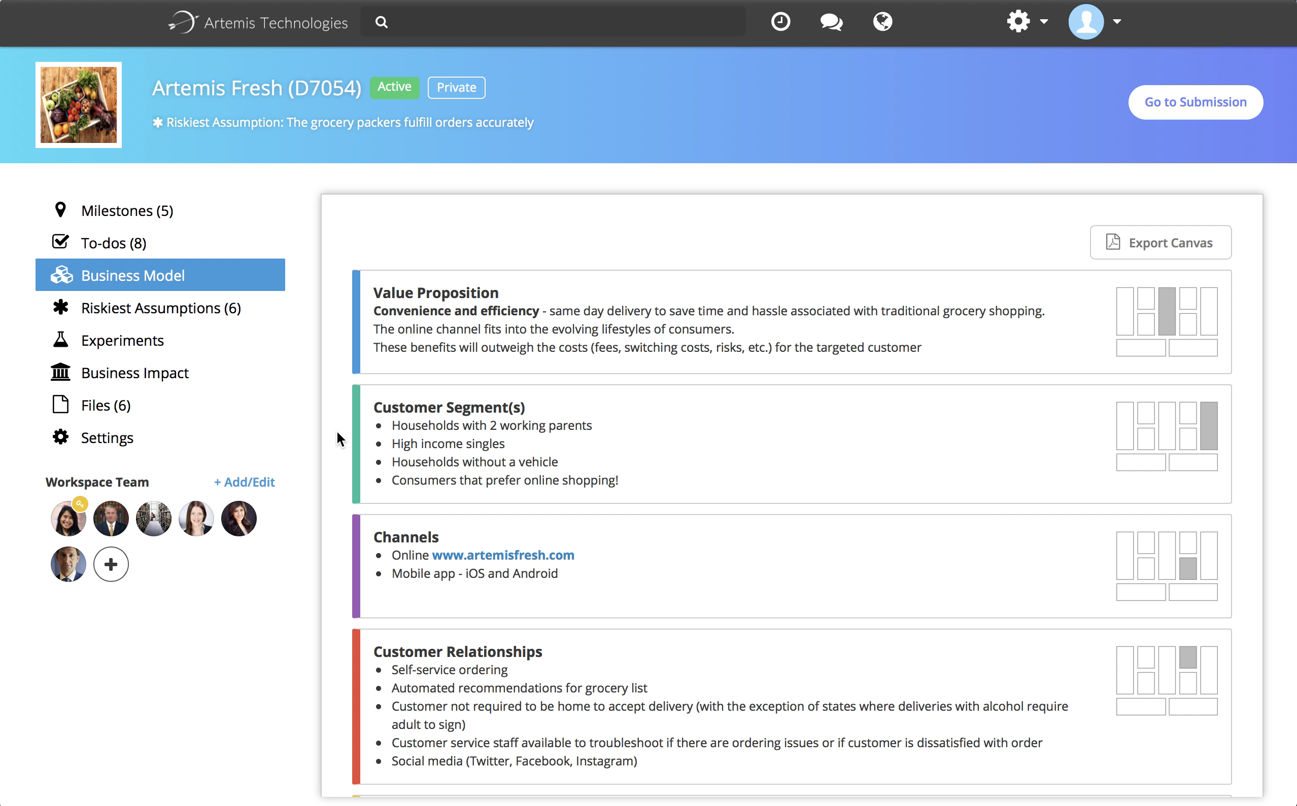Click the Experiments flask icon
Image resolution: width=1297 pixels, height=806 pixels.
[60, 340]
